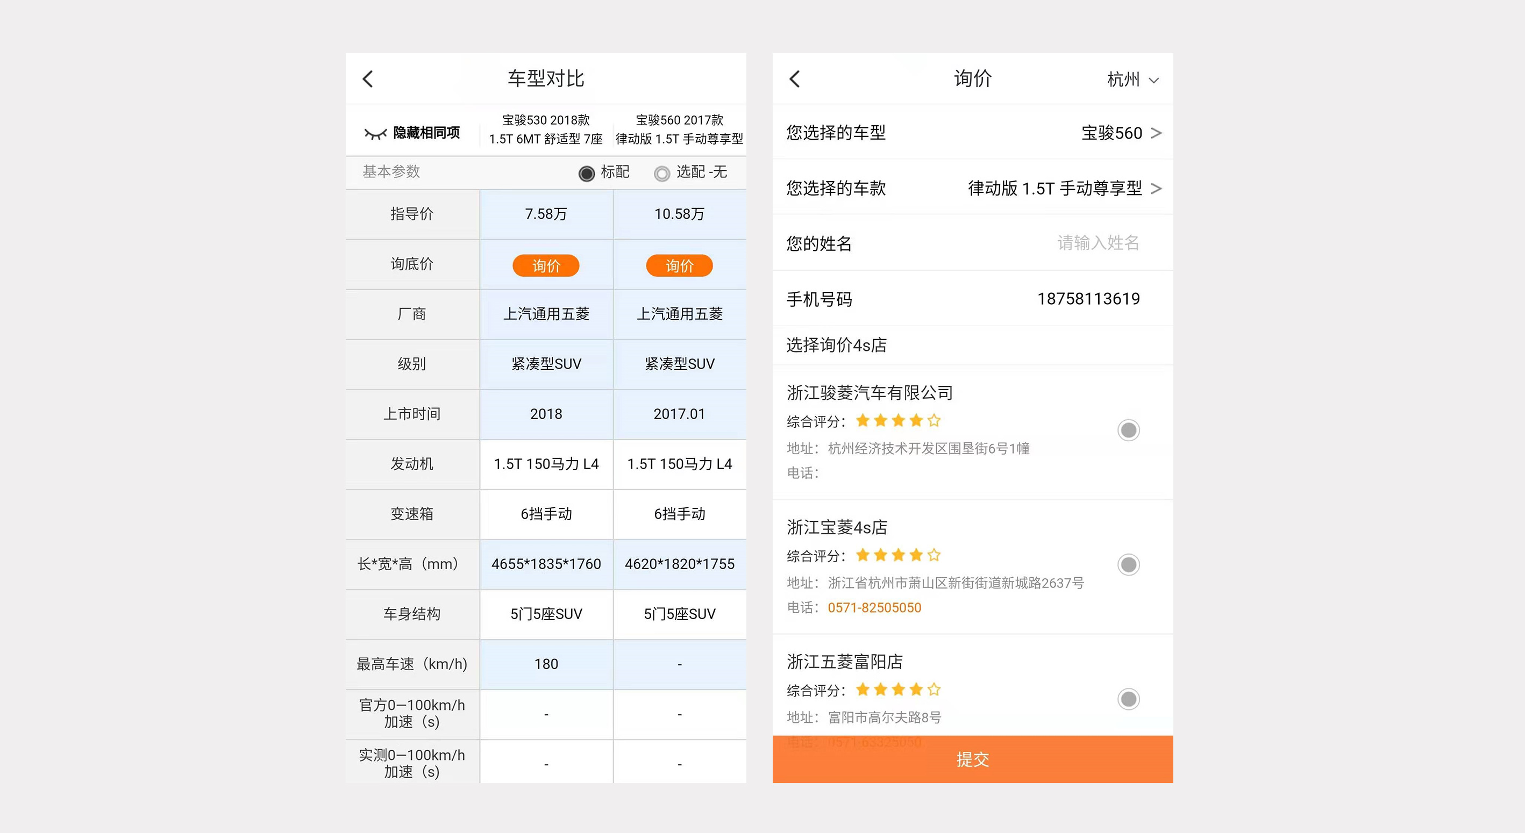
Task: Click the back arrow on the 询价 screen
Action: click(x=795, y=78)
